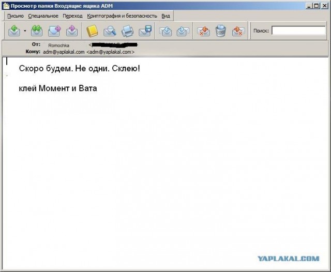Minimize the message viewer window
The height and width of the screenshot is (272, 331).
coord(309,6)
